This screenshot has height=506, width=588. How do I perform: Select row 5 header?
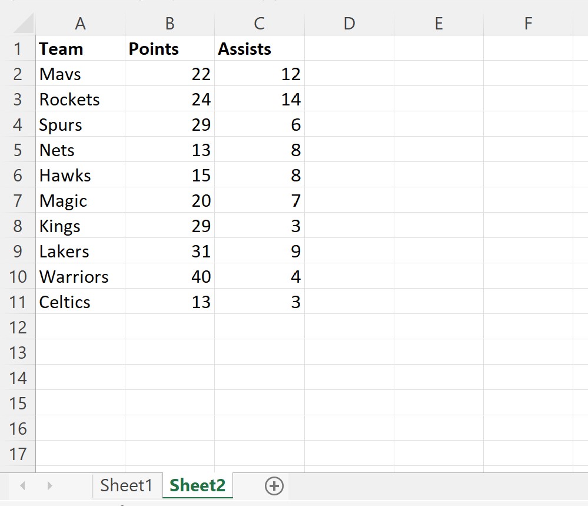(x=18, y=150)
